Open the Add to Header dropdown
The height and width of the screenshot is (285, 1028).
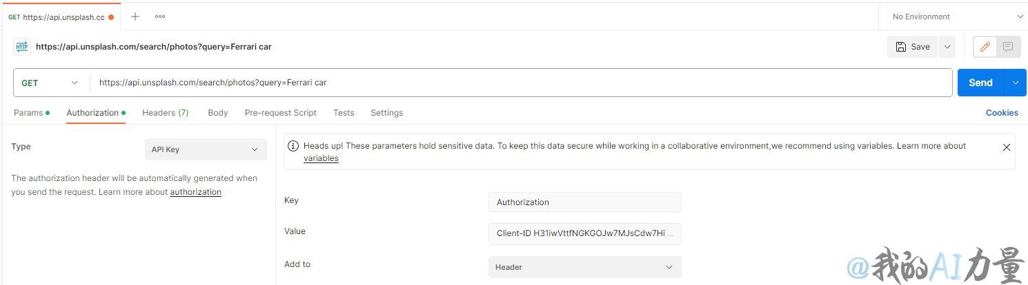584,267
